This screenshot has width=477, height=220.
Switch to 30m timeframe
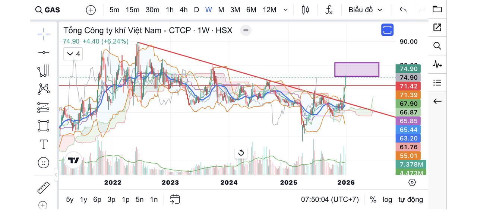(x=152, y=10)
